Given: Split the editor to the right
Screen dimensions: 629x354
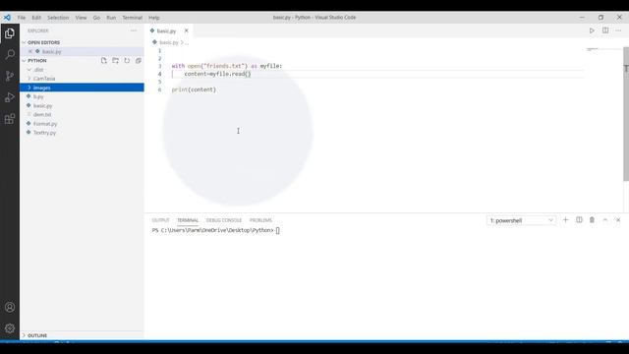Looking at the screenshot, I should [x=605, y=30].
